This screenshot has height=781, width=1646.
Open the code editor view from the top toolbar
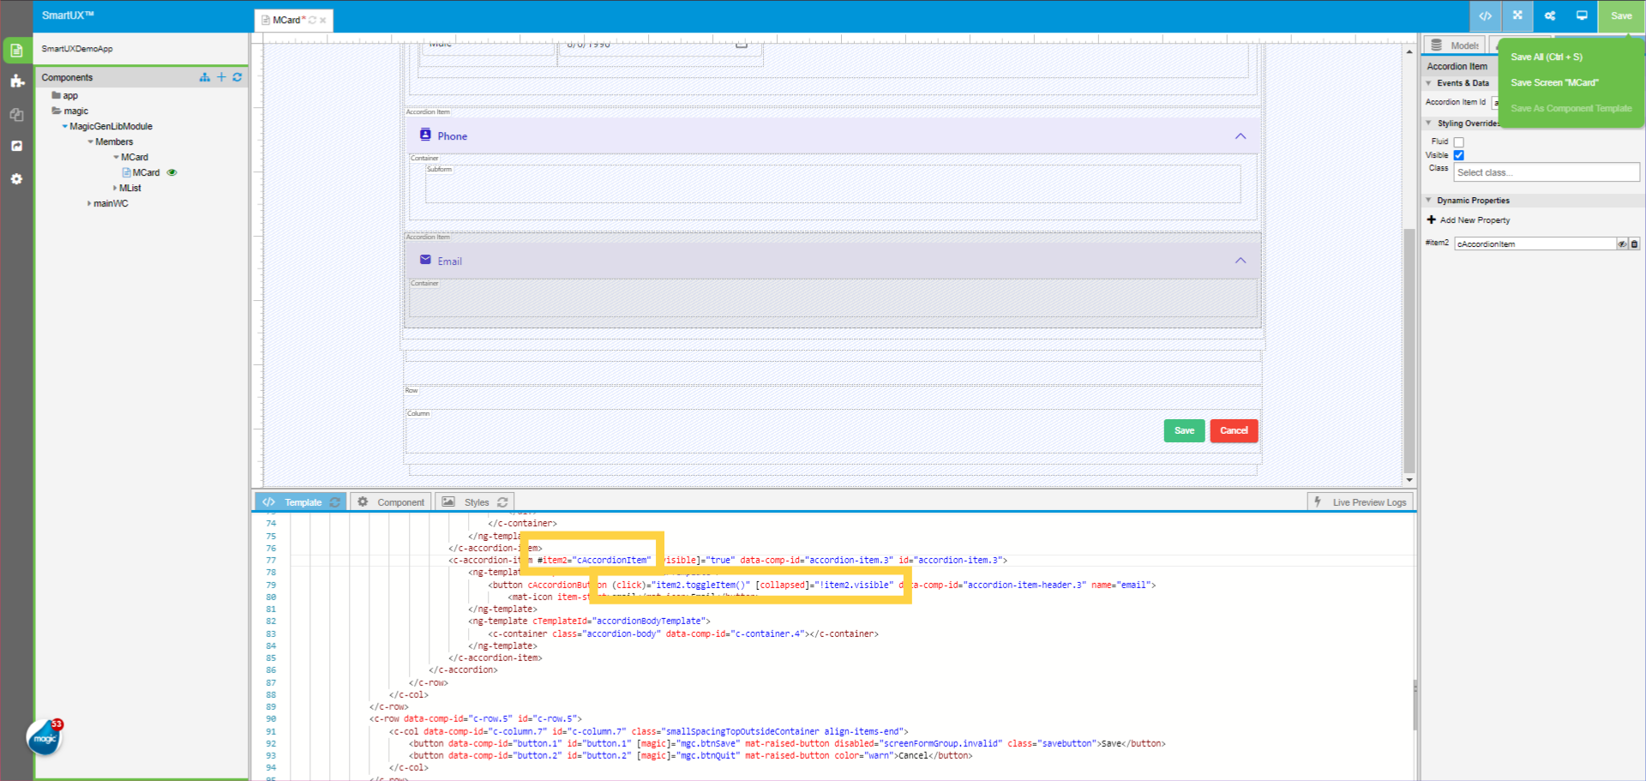(x=1486, y=16)
